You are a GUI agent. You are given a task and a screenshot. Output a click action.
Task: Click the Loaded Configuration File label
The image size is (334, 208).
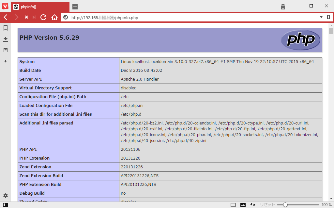(46, 106)
